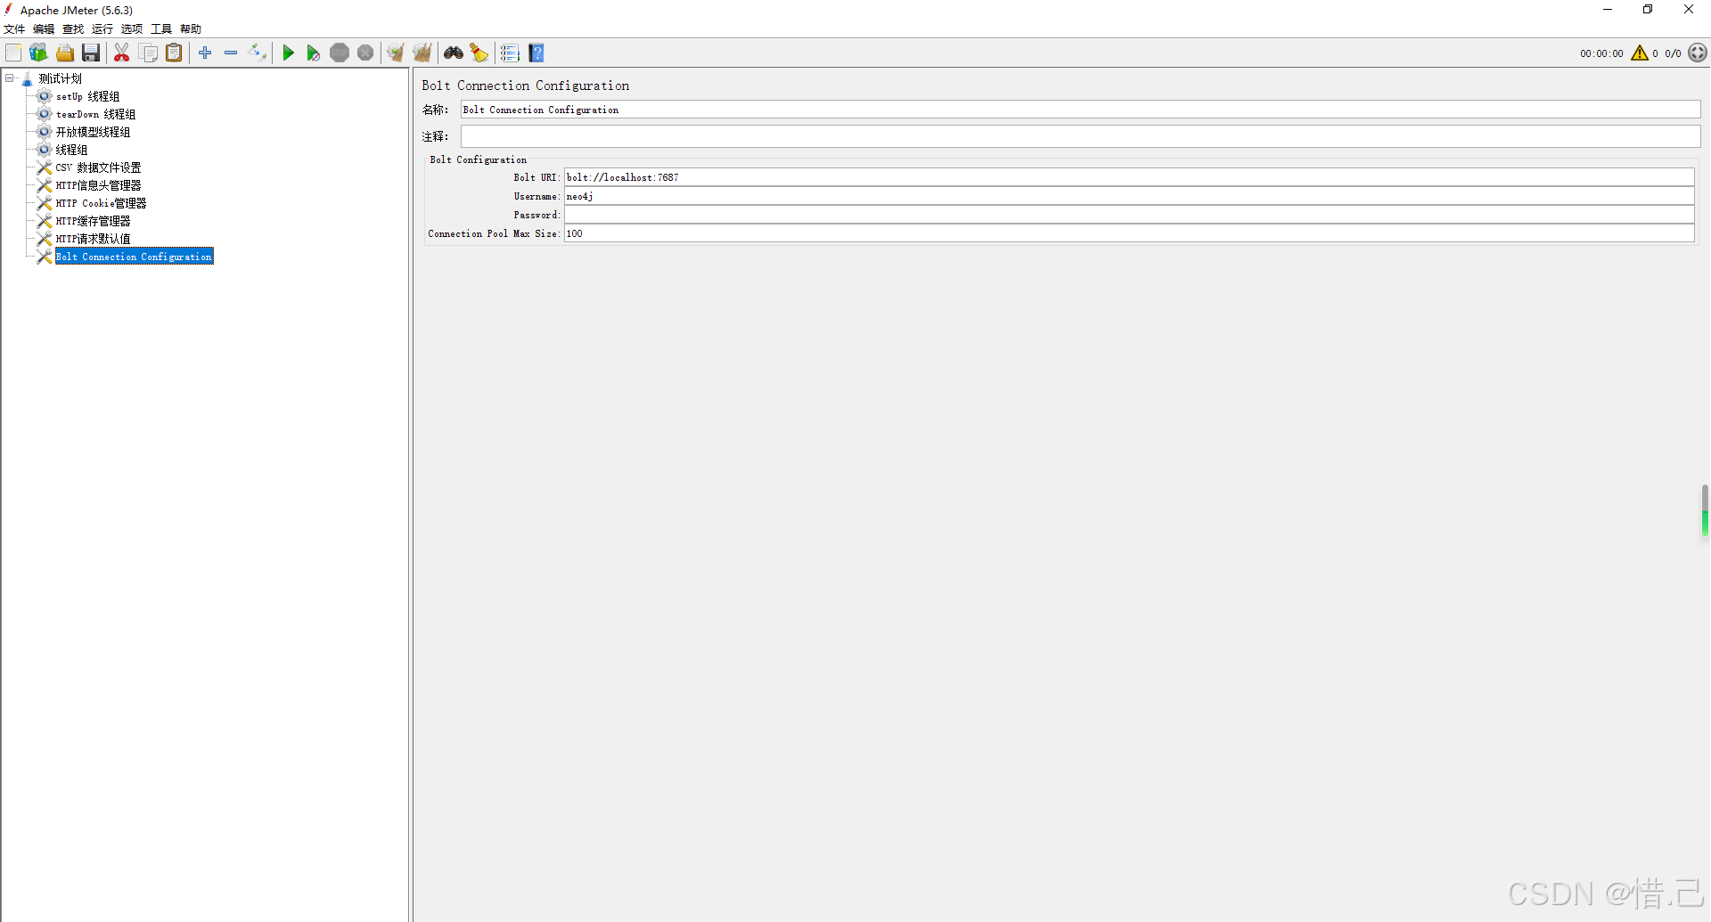This screenshot has width=1711, height=922.
Task: Select HTTP信息头管理器 node
Action: pos(98,185)
